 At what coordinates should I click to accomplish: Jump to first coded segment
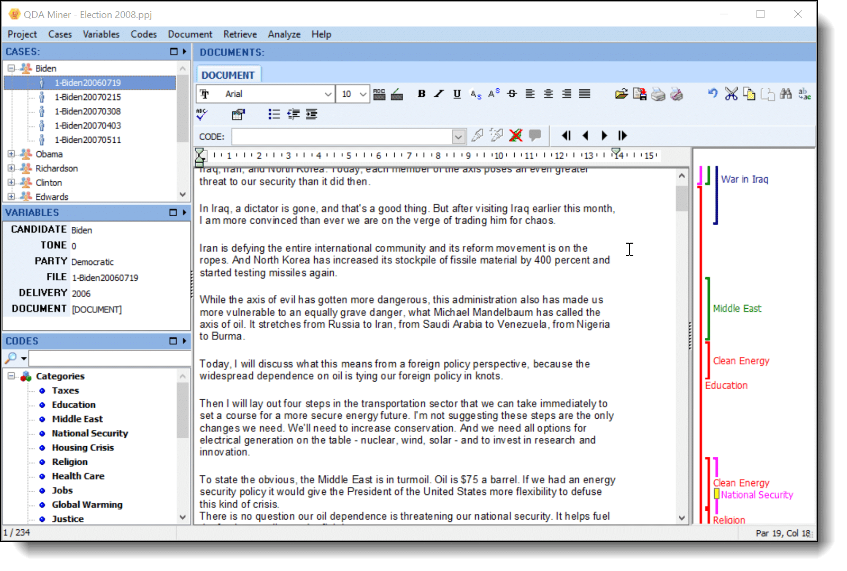coord(566,136)
